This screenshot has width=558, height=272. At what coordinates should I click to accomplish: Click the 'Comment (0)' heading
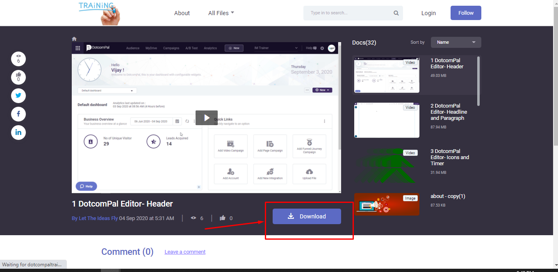[127, 252]
